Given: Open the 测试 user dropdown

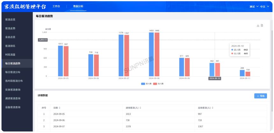Looking at the screenshot, I should pyautogui.click(x=254, y=6).
